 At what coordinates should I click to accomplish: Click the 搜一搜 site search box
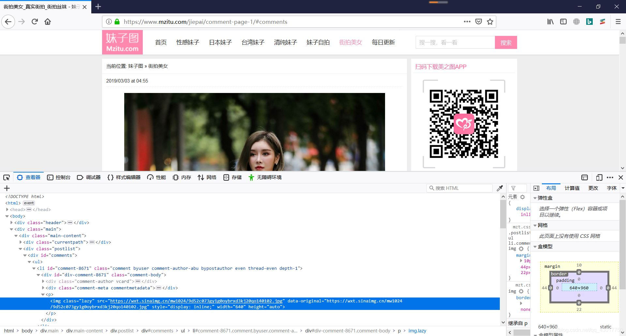click(x=455, y=42)
